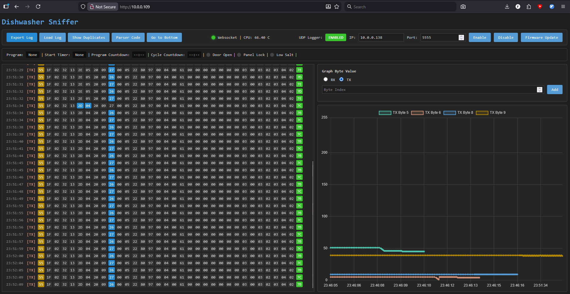The width and height of the screenshot is (570, 294).
Task: Select the TX radio button
Action: [x=341, y=79]
